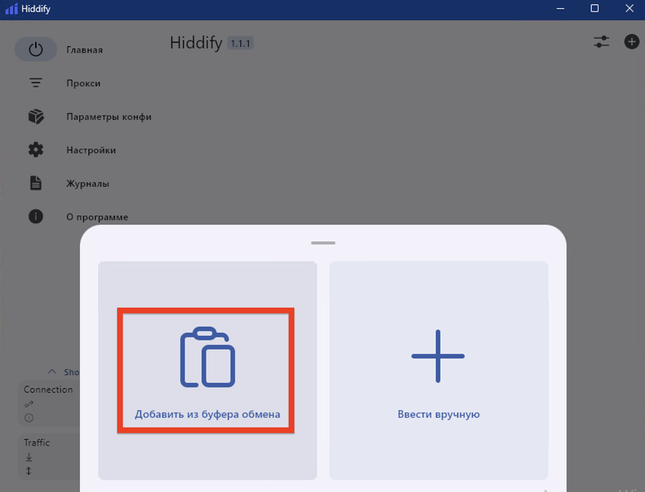Click the Hiddify title heading
The height and width of the screenshot is (492, 645).
pos(196,43)
